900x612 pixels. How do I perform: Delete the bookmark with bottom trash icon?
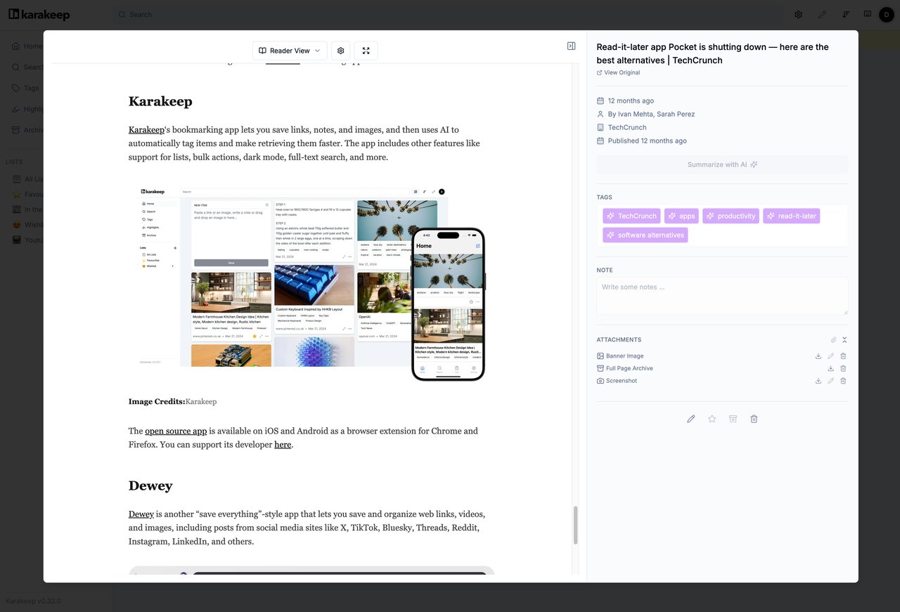coord(754,419)
